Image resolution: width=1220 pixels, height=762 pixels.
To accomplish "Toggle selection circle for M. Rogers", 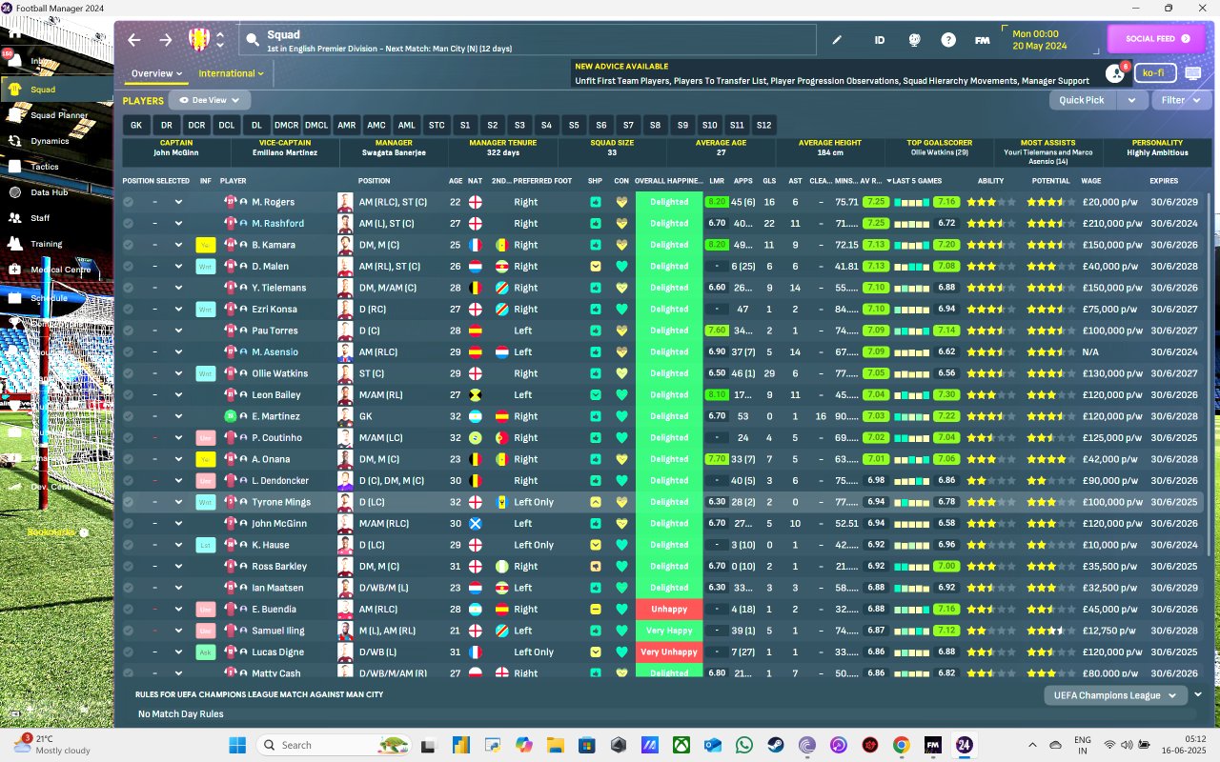I will (x=129, y=202).
